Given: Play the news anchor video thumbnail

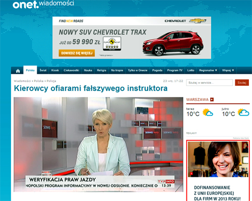Looking at the screenshot, I should point(98,144).
